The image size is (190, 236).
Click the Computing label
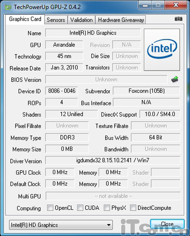28,208
